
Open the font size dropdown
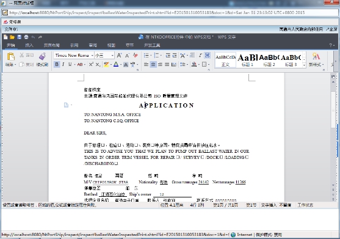coord(112,56)
